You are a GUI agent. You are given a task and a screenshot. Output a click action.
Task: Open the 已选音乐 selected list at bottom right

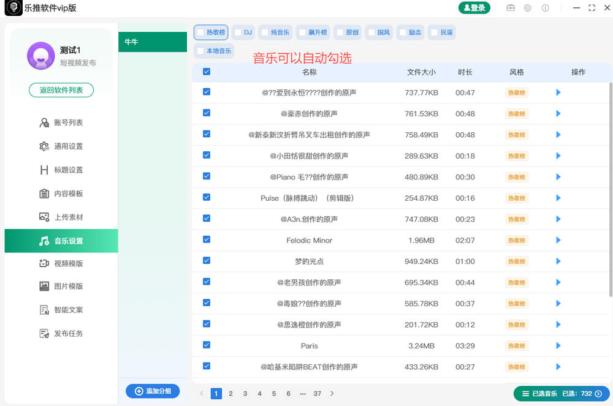point(557,393)
